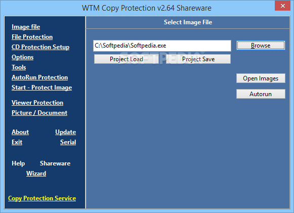Go to AutoRun Protection
The image size is (294, 213).
click(x=40, y=77)
